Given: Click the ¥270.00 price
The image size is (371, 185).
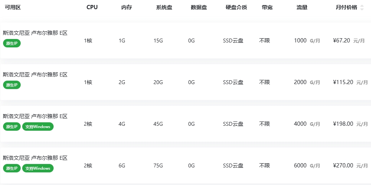Looking at the screenshot, I should [343, 166].
